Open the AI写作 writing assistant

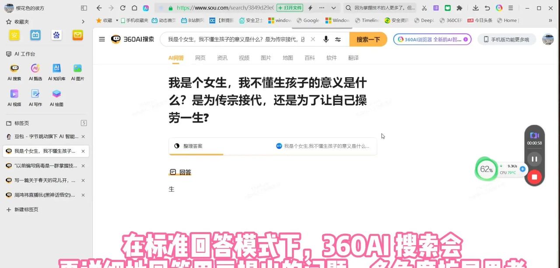point(35,96)
